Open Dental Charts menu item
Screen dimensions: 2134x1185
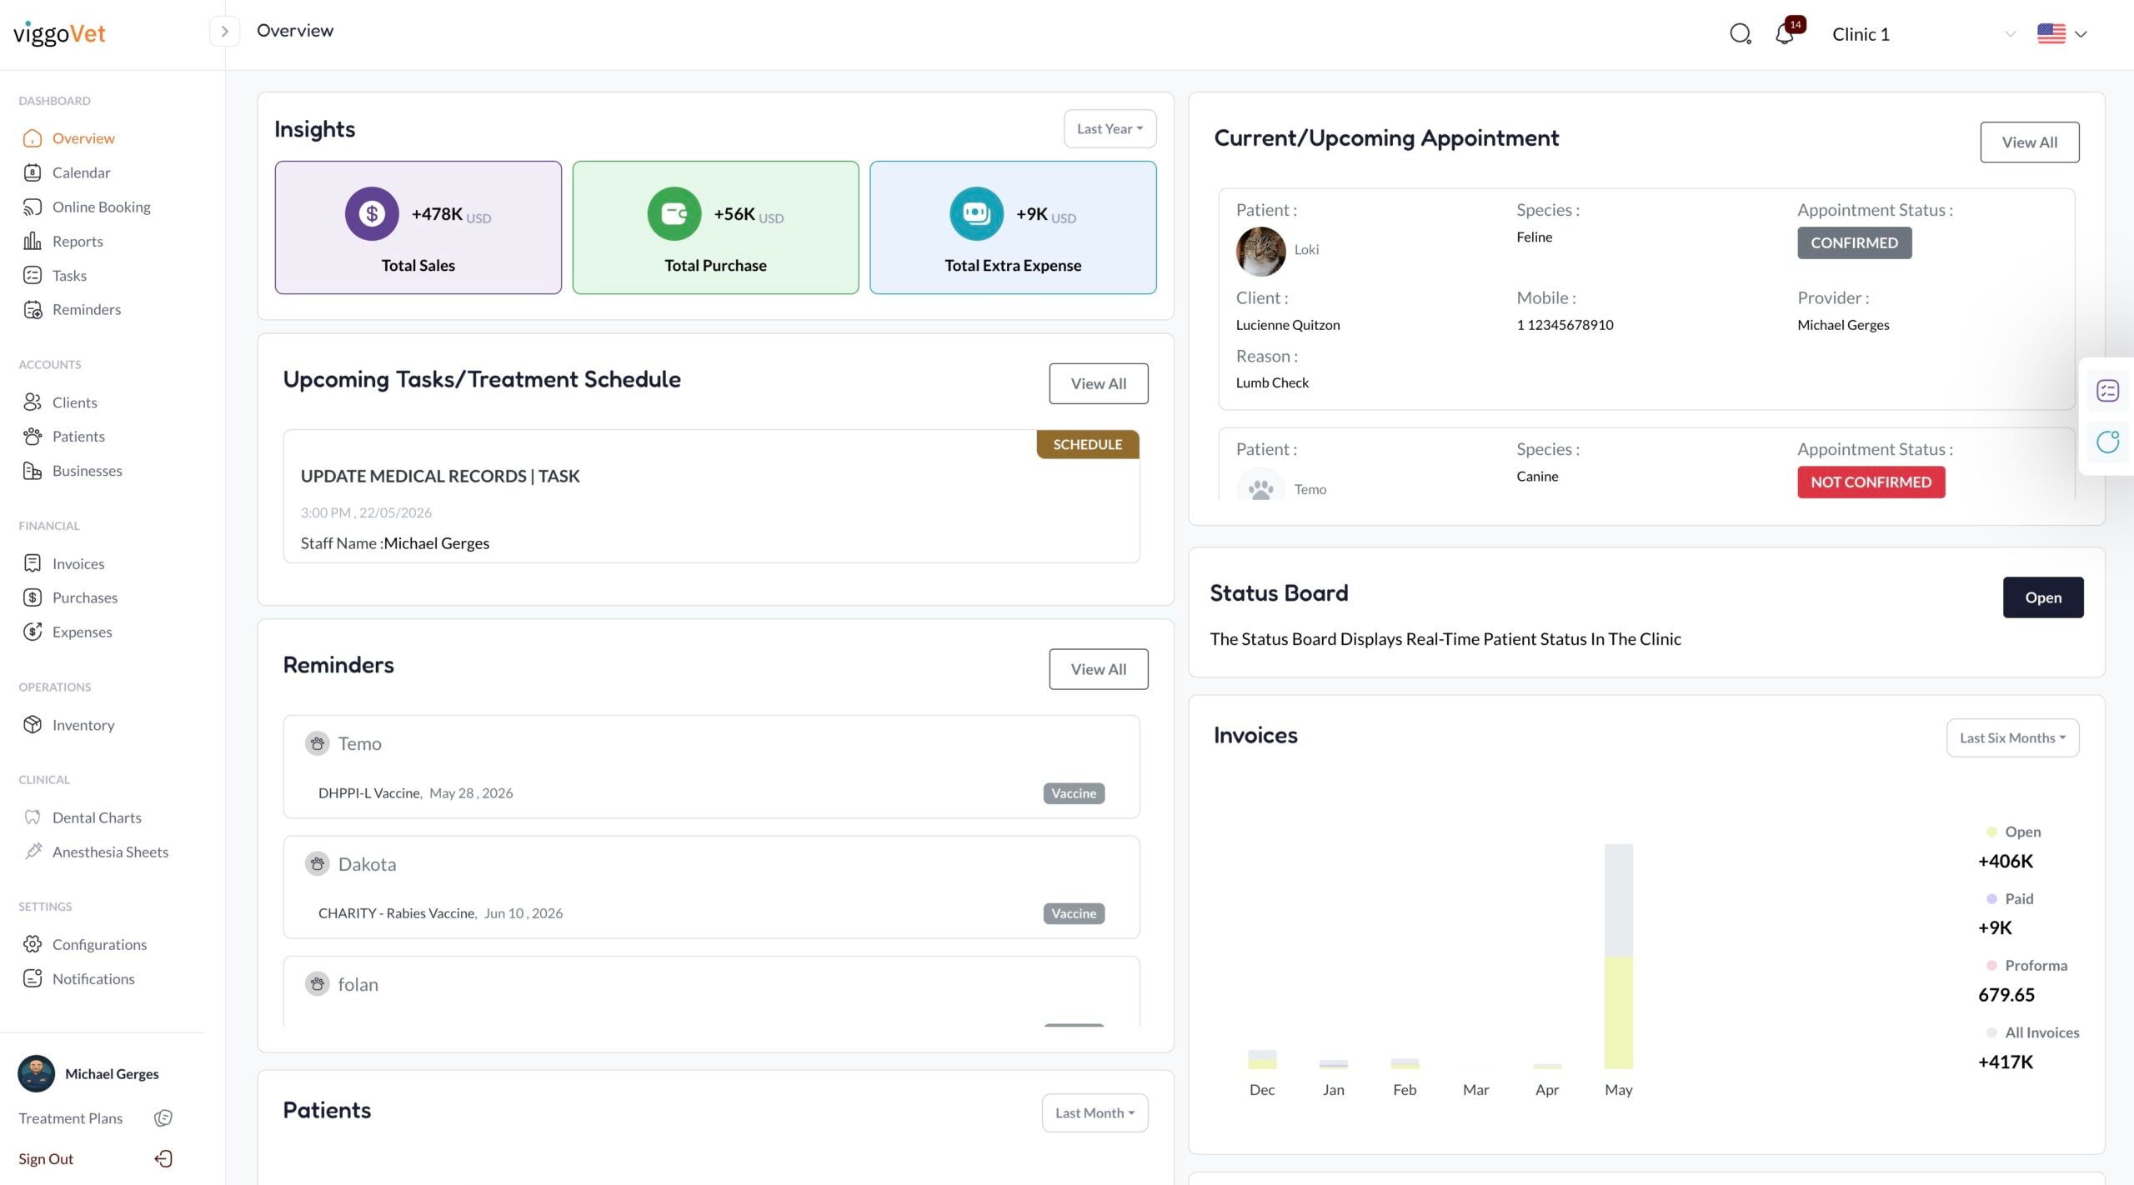(x=97, y=817)
